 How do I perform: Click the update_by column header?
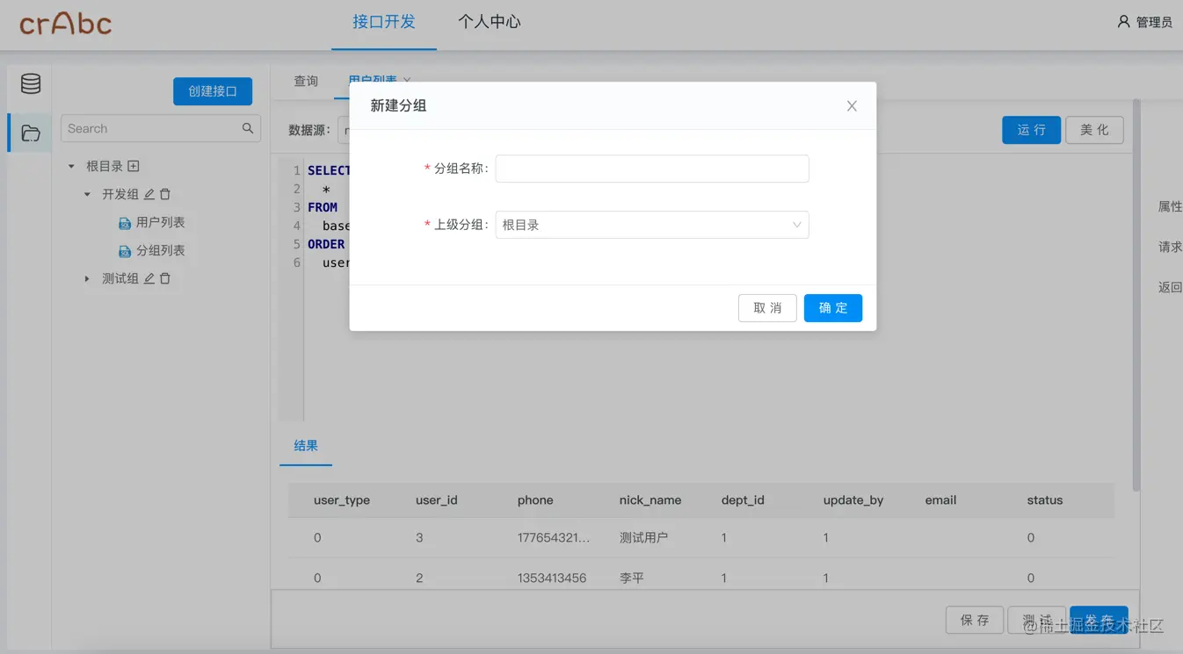coord(853,500)
